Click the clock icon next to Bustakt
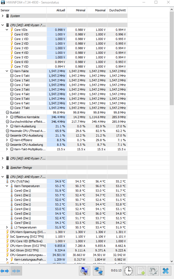The image size is (174, 279). pos(8,112)
